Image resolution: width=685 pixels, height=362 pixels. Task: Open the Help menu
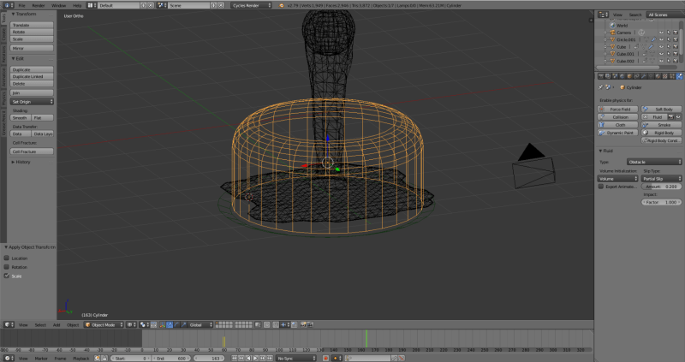click(77, 5)
